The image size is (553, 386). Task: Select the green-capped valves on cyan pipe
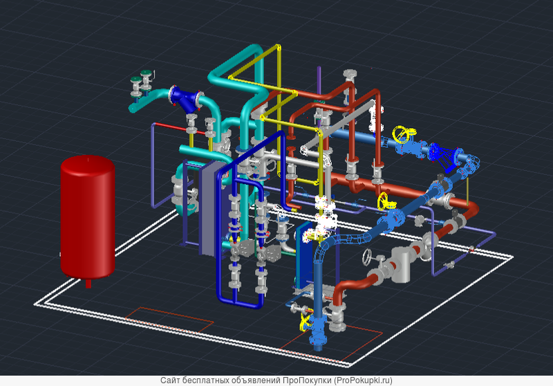pyautogui.click(x=142, y=83)
